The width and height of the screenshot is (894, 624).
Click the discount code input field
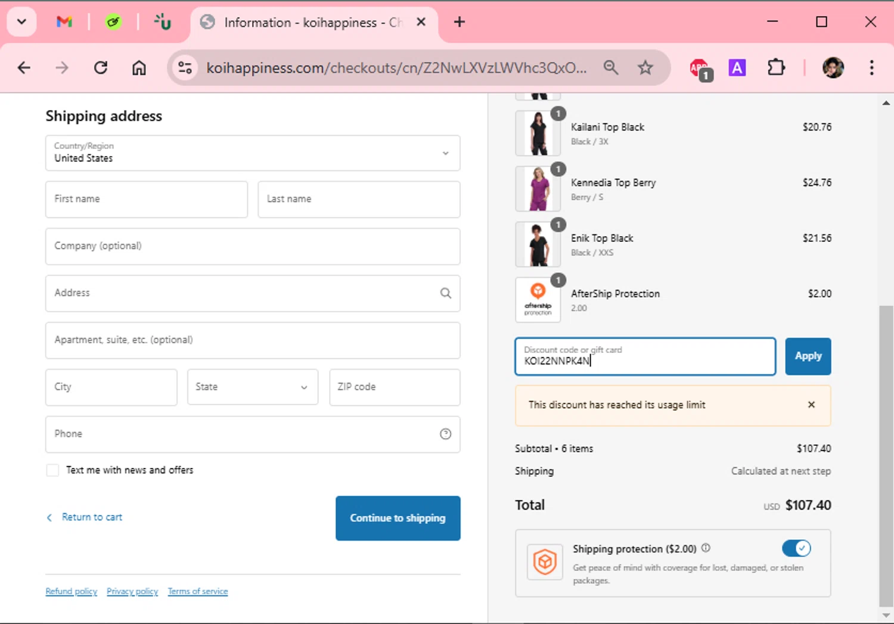click(645, 356)
